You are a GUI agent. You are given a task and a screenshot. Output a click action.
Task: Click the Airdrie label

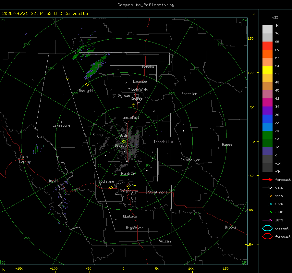click(x=128, y=173)
